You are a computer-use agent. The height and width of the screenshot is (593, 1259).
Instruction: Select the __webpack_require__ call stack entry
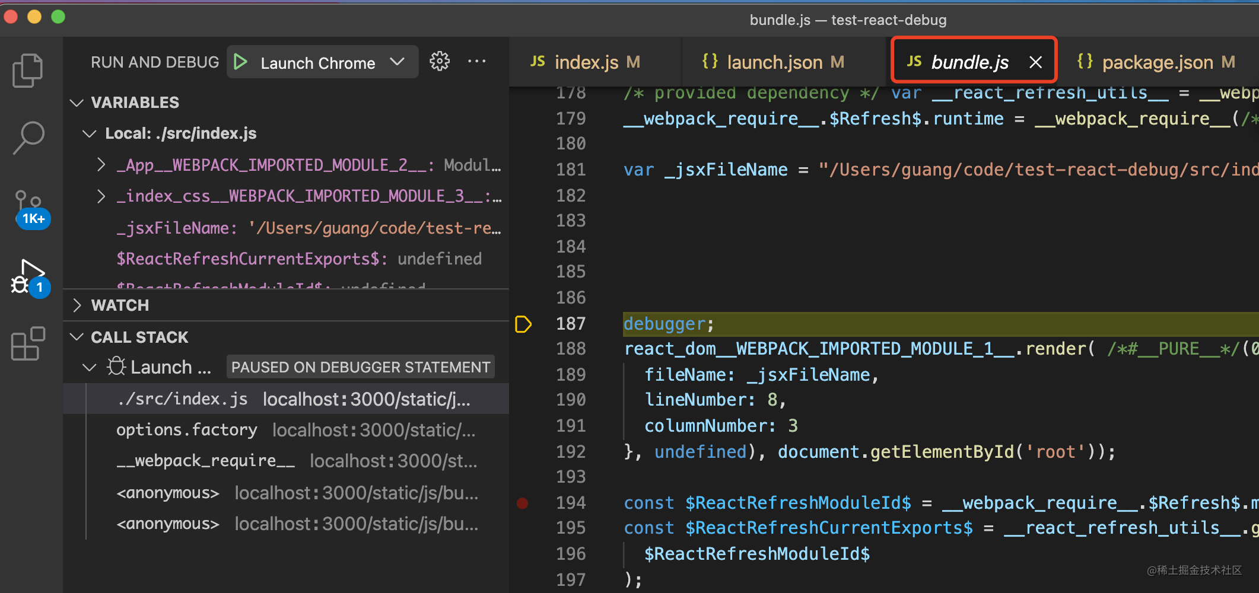tap(206, 461)
